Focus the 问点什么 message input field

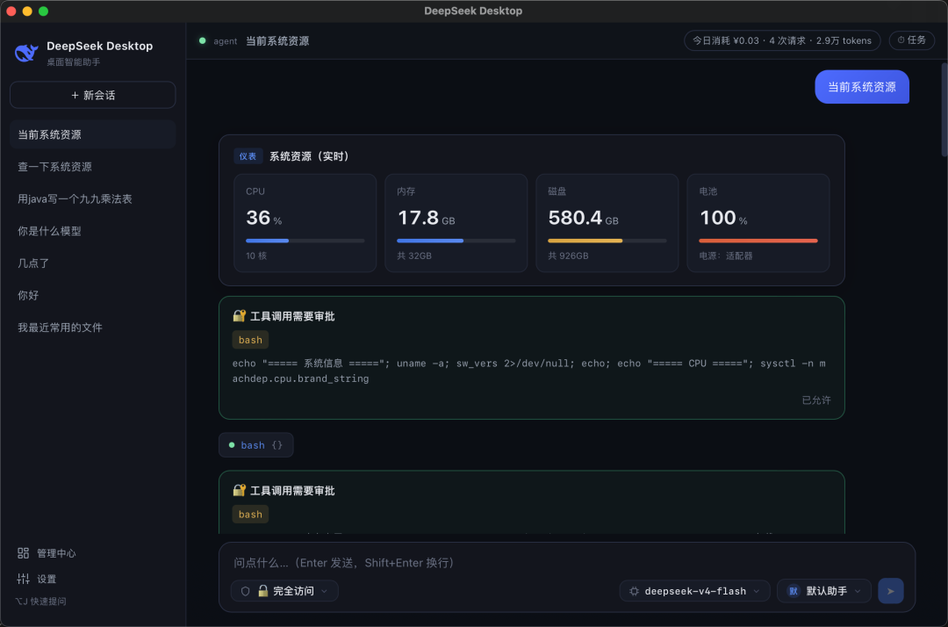[x=568, y=562]
